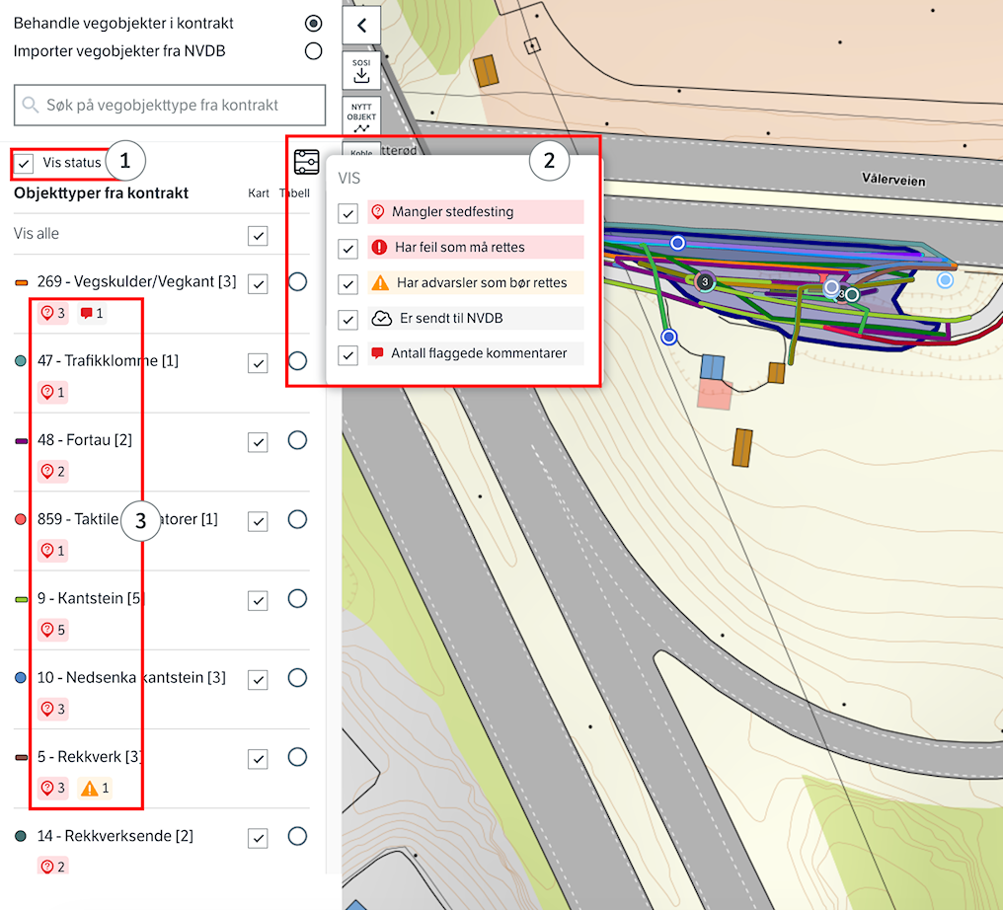Toggle Er sendt til NVDB checkbox
Viewport: 1003px width, 910px height.
coord(347,320)
